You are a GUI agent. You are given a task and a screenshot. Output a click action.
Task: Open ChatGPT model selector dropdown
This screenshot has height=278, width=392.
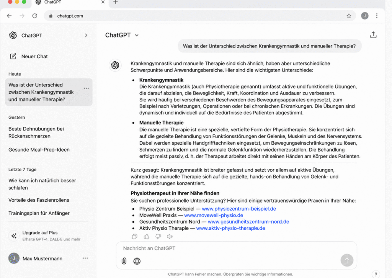pos(122,35)
